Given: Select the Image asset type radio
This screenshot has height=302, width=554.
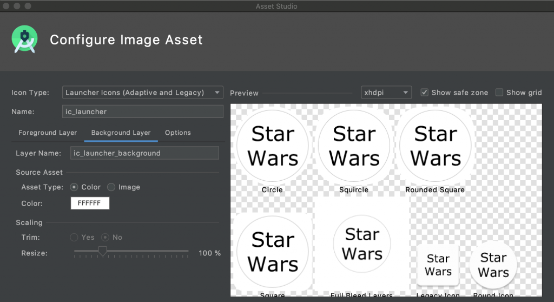Looking at the screenshot, I should pos(111,187).
